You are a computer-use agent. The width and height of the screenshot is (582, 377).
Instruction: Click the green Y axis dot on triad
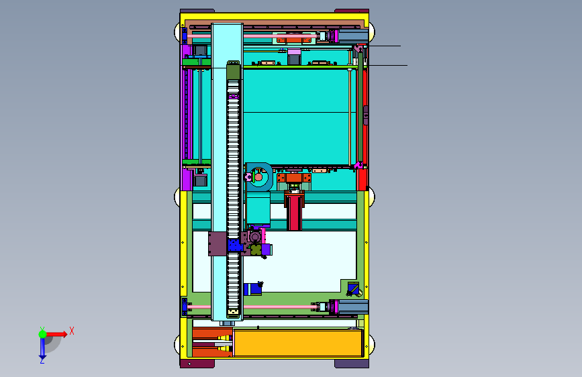(42, 334)
